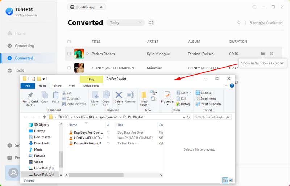Open the Today date filter dropdown
This screenshot has width=290, height=186.
click(x=125, y=22)
